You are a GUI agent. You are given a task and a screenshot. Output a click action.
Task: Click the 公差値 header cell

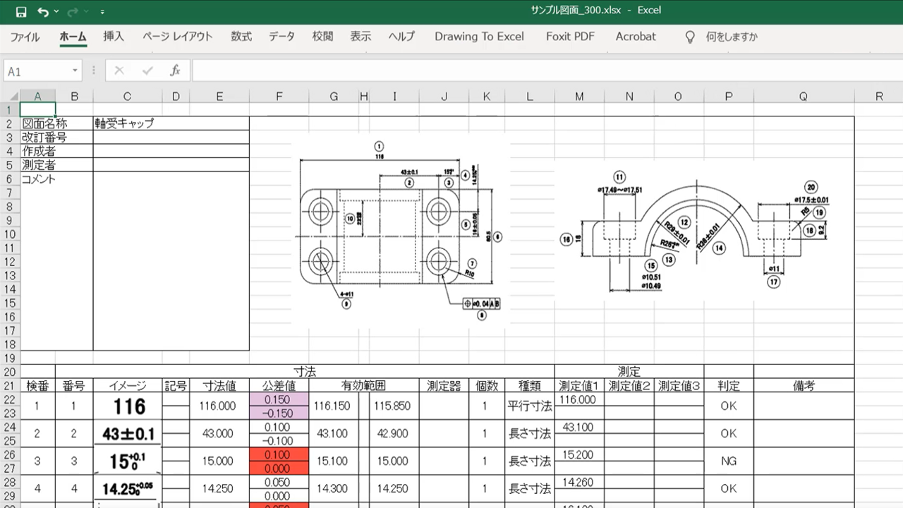click(279, 385)
